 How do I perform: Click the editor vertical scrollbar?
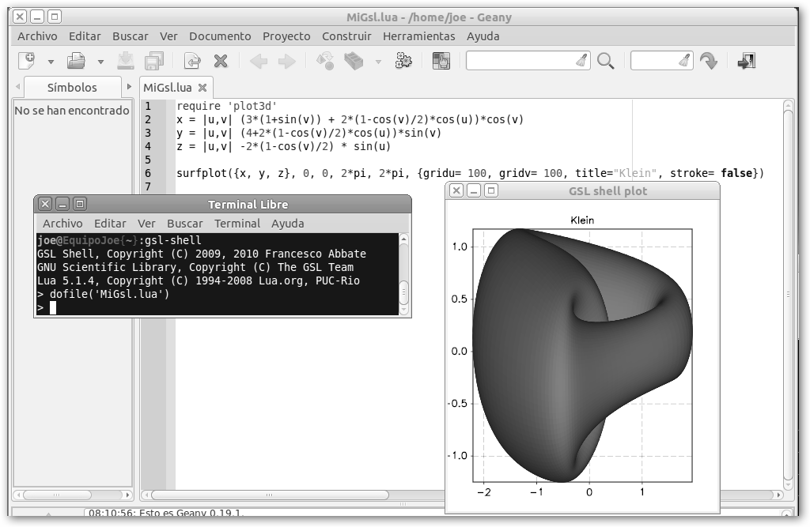pos(788,292)
